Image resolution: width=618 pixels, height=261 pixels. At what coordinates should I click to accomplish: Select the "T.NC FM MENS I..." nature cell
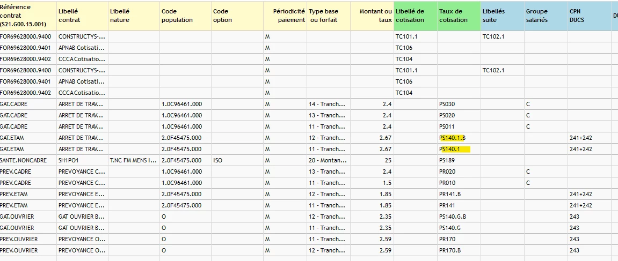(133, 160)
